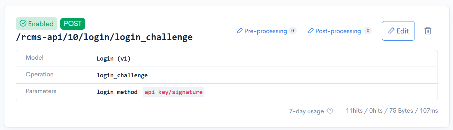Click the pencil icon beside Pre-processing
Image resolution: width=453 pixels, height=130 pixels.
[240, 31]
